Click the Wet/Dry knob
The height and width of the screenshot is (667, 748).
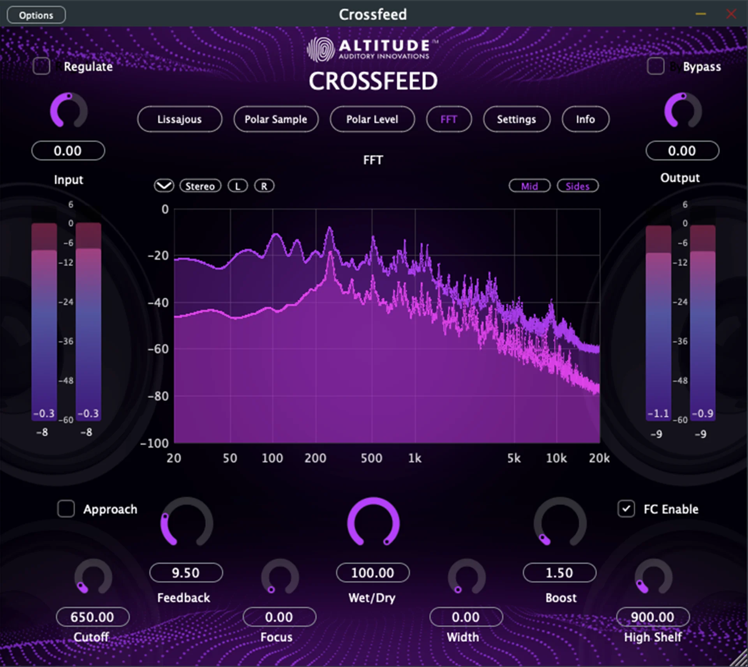point(373,522)
